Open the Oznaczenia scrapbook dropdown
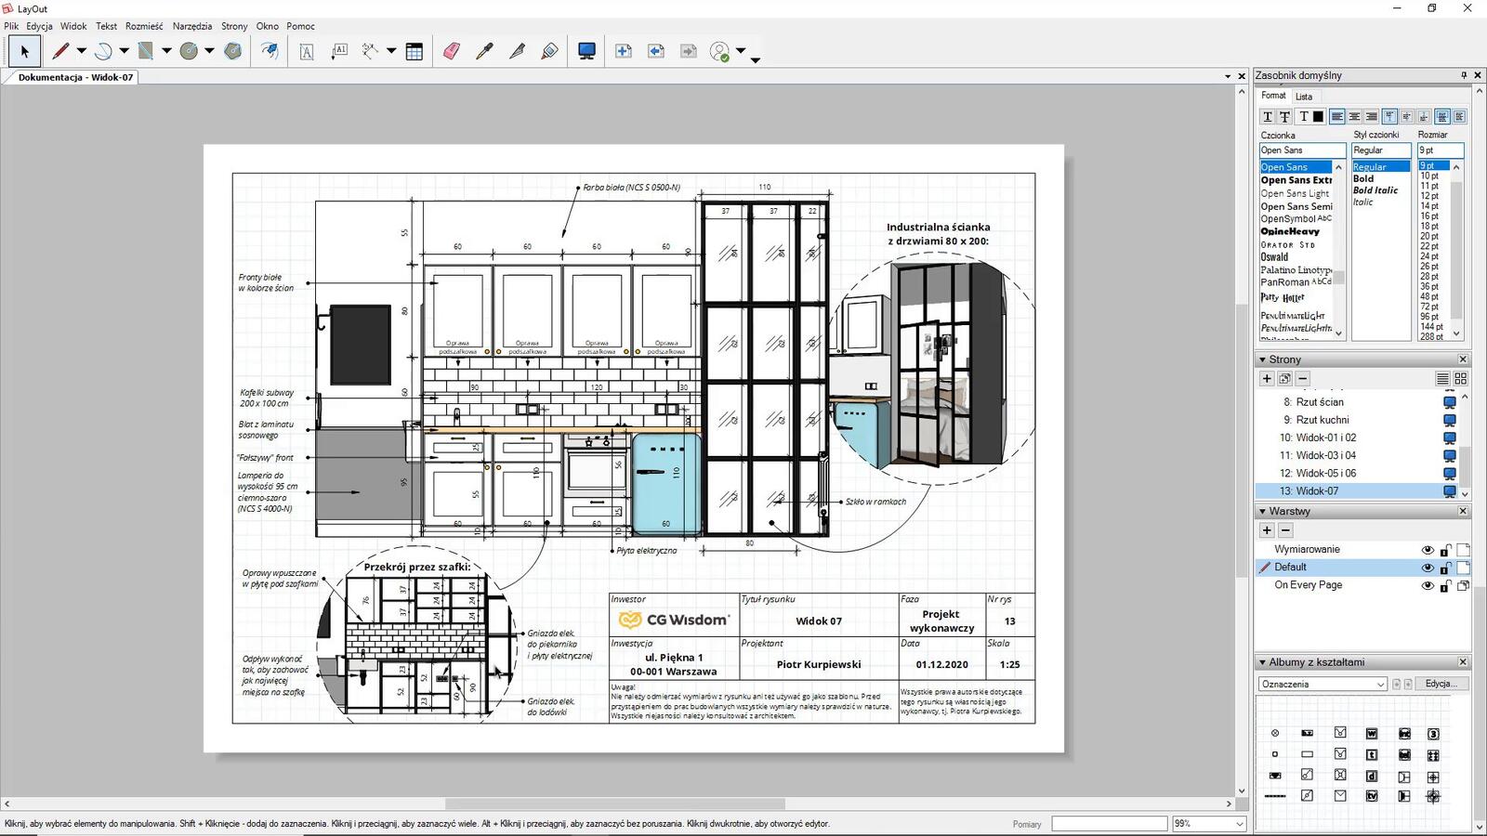The image size is (1487, 836). [1380, 685]
